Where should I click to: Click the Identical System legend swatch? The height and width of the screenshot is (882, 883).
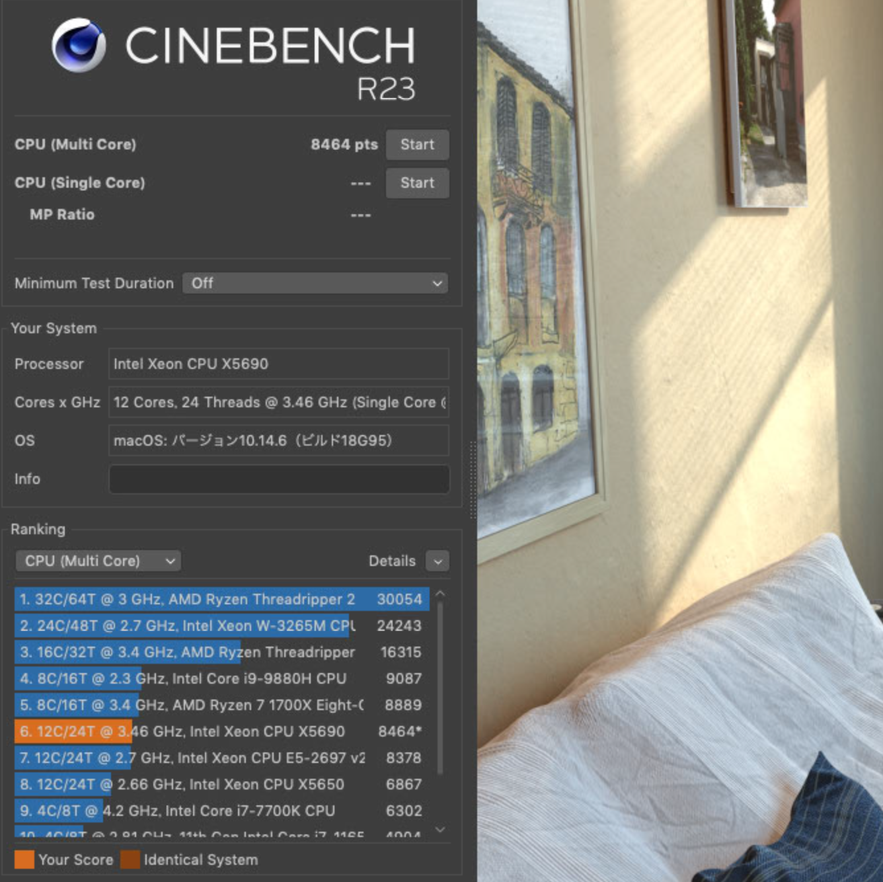click(x=130, y=860)
